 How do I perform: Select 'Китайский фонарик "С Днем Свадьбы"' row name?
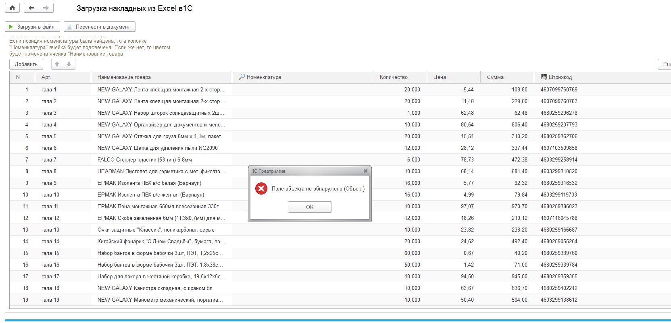pyautogui.click(x=161, y=241)
